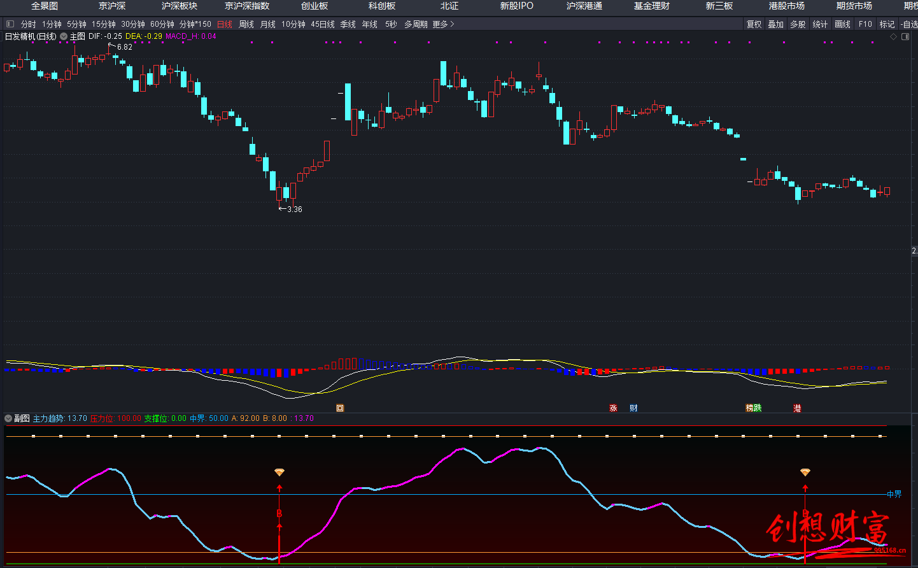Click the 榜跌 info marker icon
918x568 pixels.
[x=754, y=408]
